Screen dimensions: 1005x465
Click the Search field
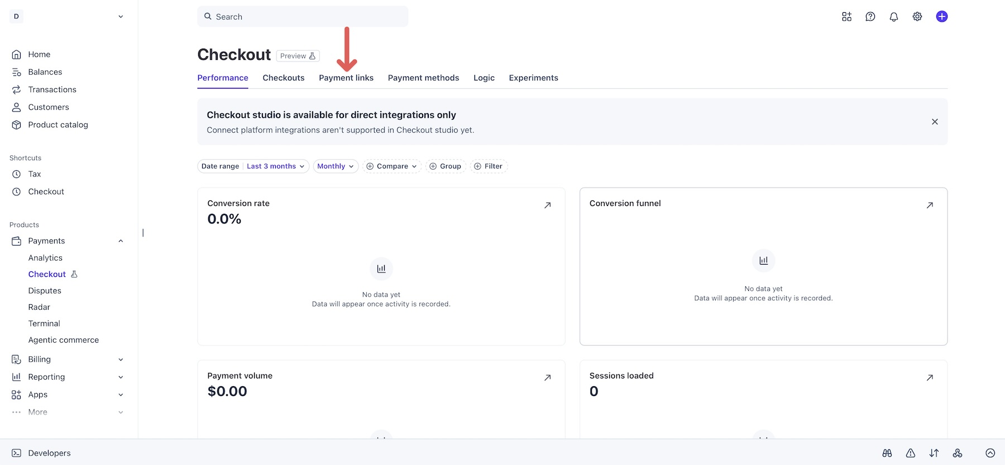303,17
